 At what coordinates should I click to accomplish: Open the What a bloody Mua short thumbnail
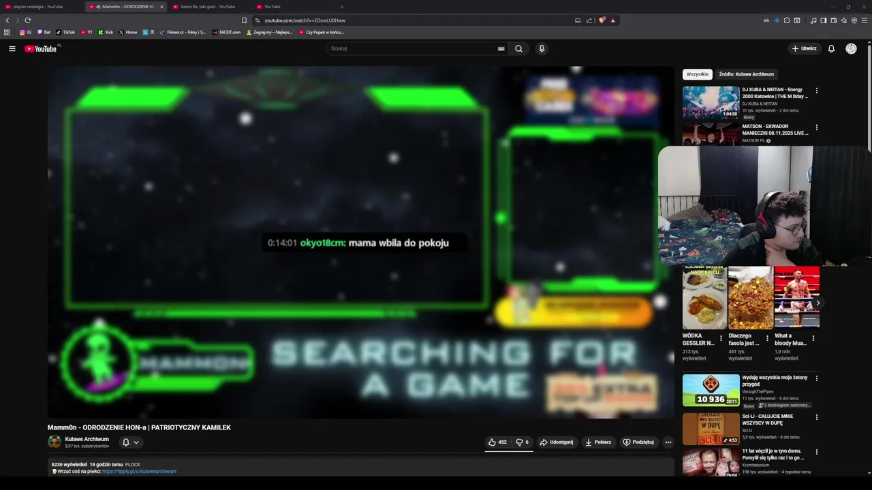coord(796,298)
